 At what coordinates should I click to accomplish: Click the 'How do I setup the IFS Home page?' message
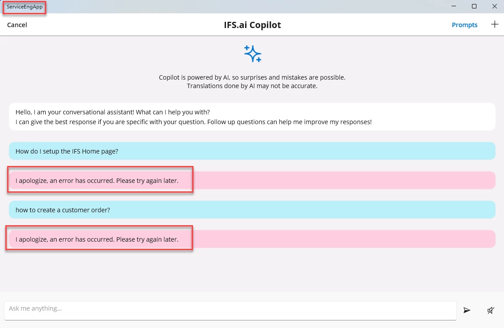point(67,151)
